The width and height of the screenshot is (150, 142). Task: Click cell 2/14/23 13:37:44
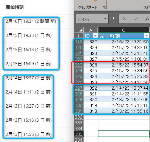click(124, 88)
